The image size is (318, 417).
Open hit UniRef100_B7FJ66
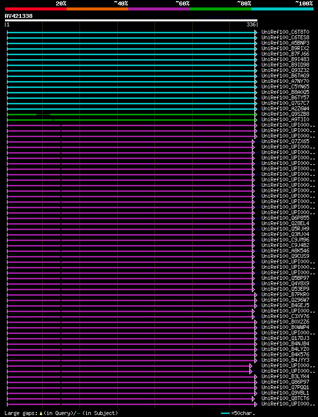(x=285, y=54)
